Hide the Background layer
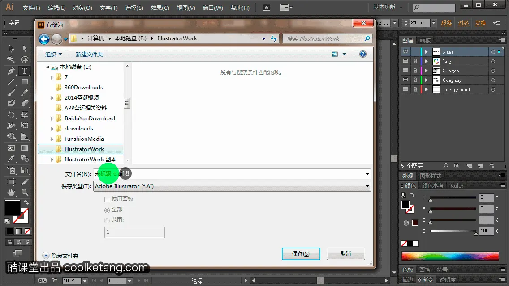This screenshot has width=509, height=286. [x=405, y=89]
